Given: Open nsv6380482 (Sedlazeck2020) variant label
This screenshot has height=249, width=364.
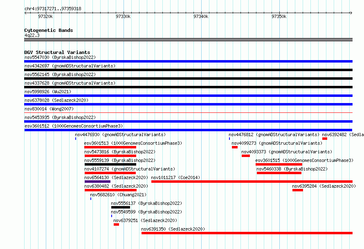Looking at the screenshot, I should 116,186.
